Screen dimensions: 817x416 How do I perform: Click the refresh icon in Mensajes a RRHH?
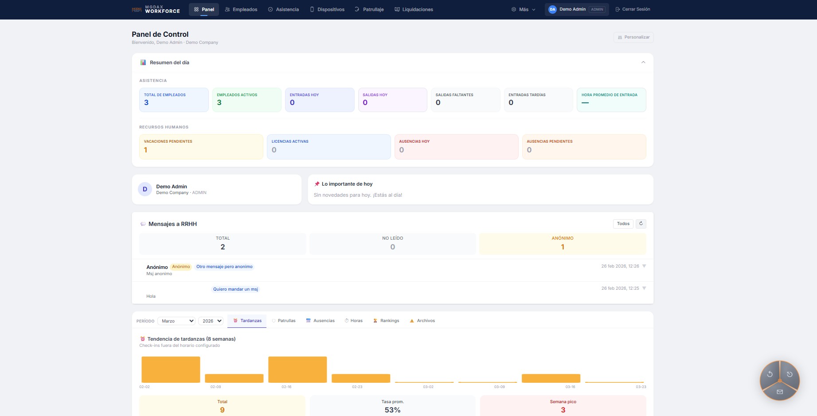pos(641,224)
